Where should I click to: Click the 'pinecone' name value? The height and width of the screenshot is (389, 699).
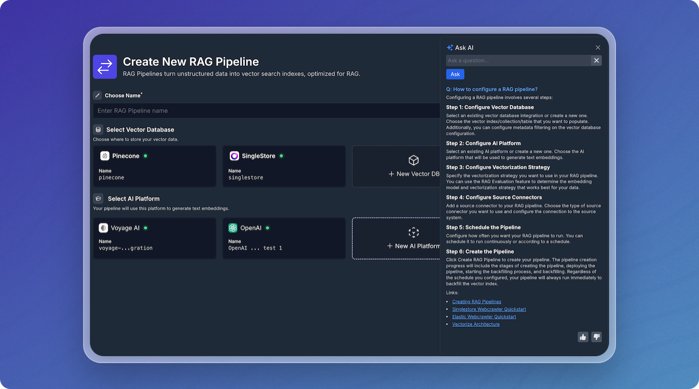[x=112, y=178]
